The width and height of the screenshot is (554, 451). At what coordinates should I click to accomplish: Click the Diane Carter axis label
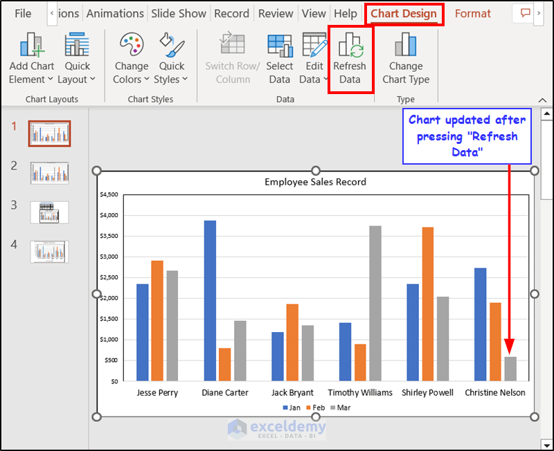click(x=225, y=393)
